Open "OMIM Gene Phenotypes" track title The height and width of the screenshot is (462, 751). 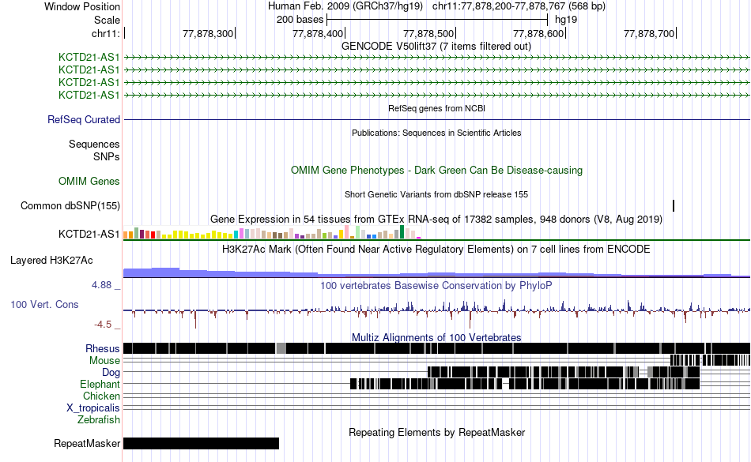[x=436, y=171]
